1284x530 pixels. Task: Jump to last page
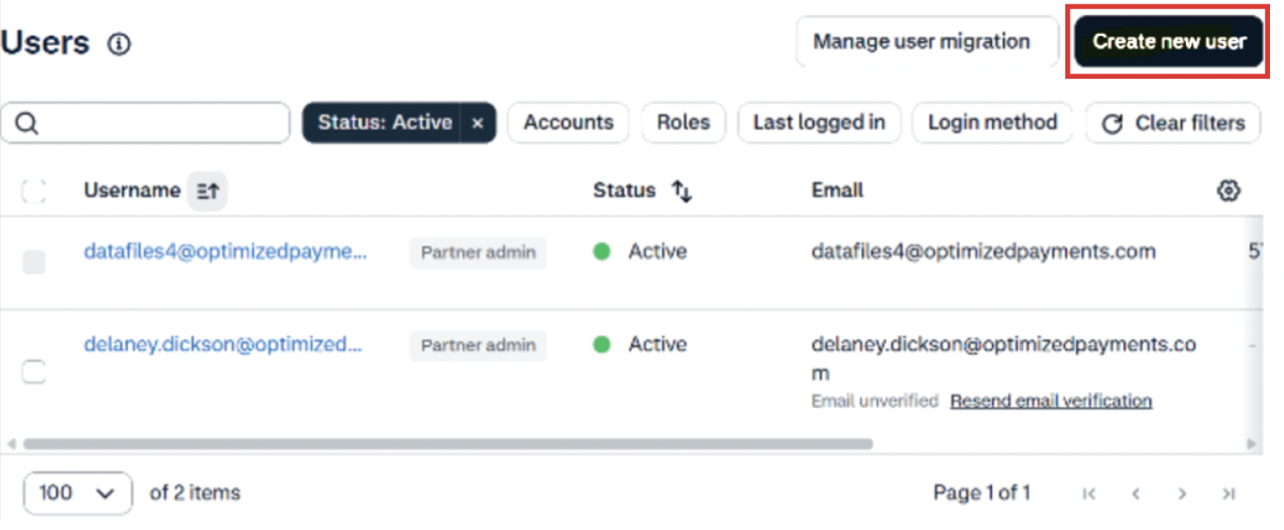click(1229, 494)
